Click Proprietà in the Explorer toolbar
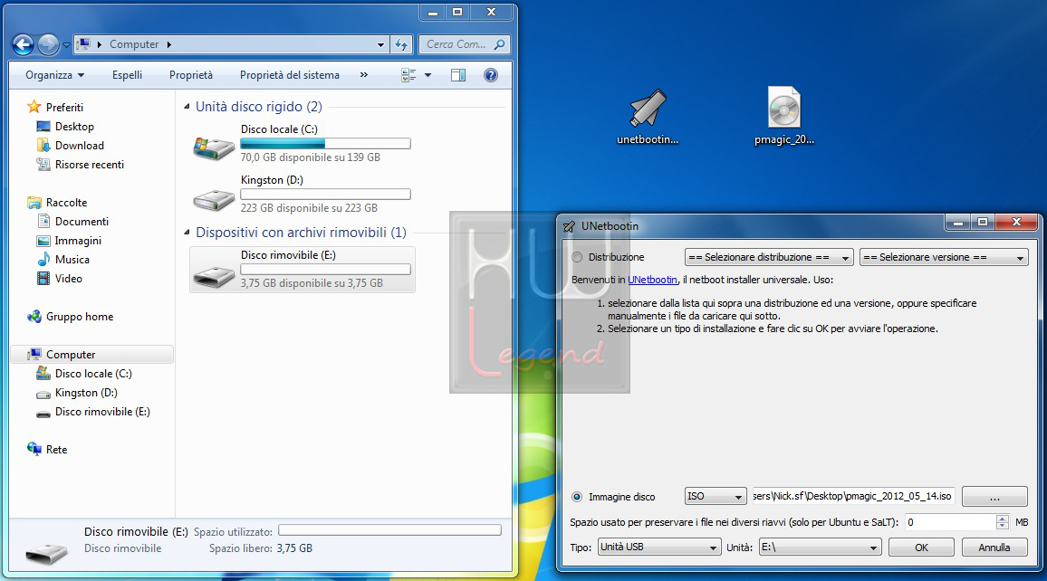Image resolution: width=1047 pixels, height=581 pixels. 191,75
